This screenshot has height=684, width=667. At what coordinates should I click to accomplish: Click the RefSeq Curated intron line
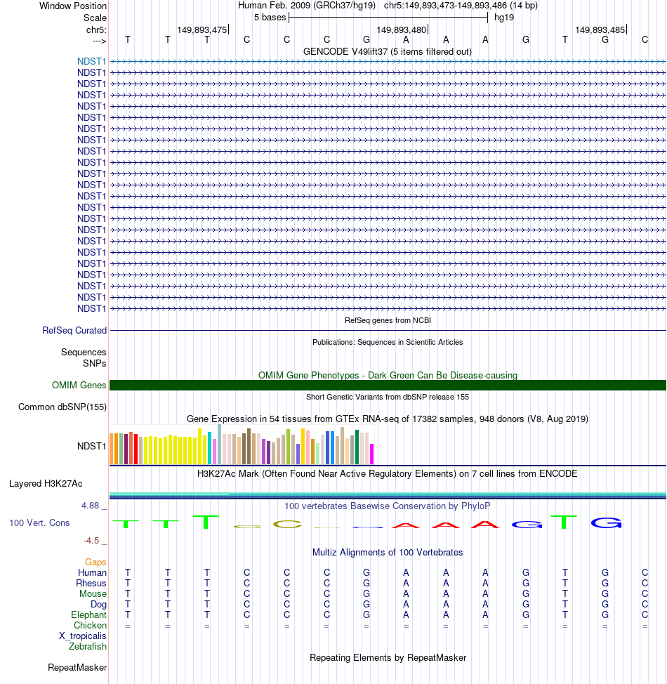[388, 330]
